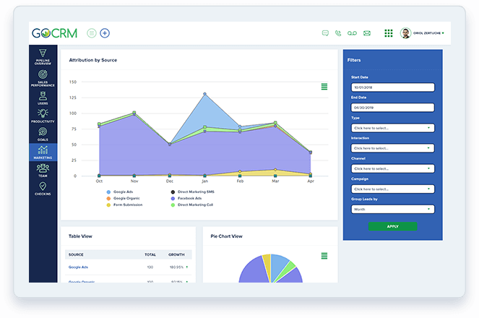This screenshot has height=318, width=479.
Task: Hide the Facebook Ads legend series
Action: pyautogui.click(x=189, y=198)
